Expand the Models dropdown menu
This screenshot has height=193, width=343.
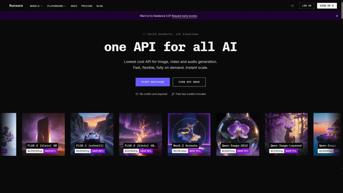36,6
